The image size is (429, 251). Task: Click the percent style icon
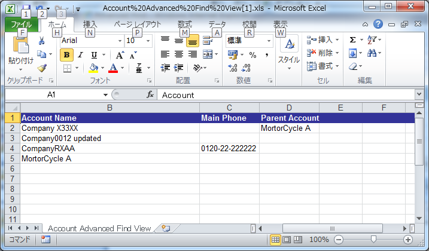252,55
